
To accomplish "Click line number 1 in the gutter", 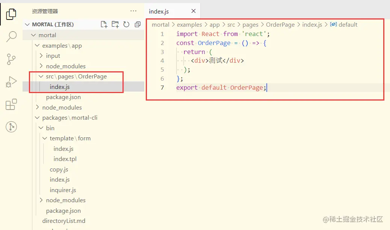I will pyautogui.click(x=162, y=34).
